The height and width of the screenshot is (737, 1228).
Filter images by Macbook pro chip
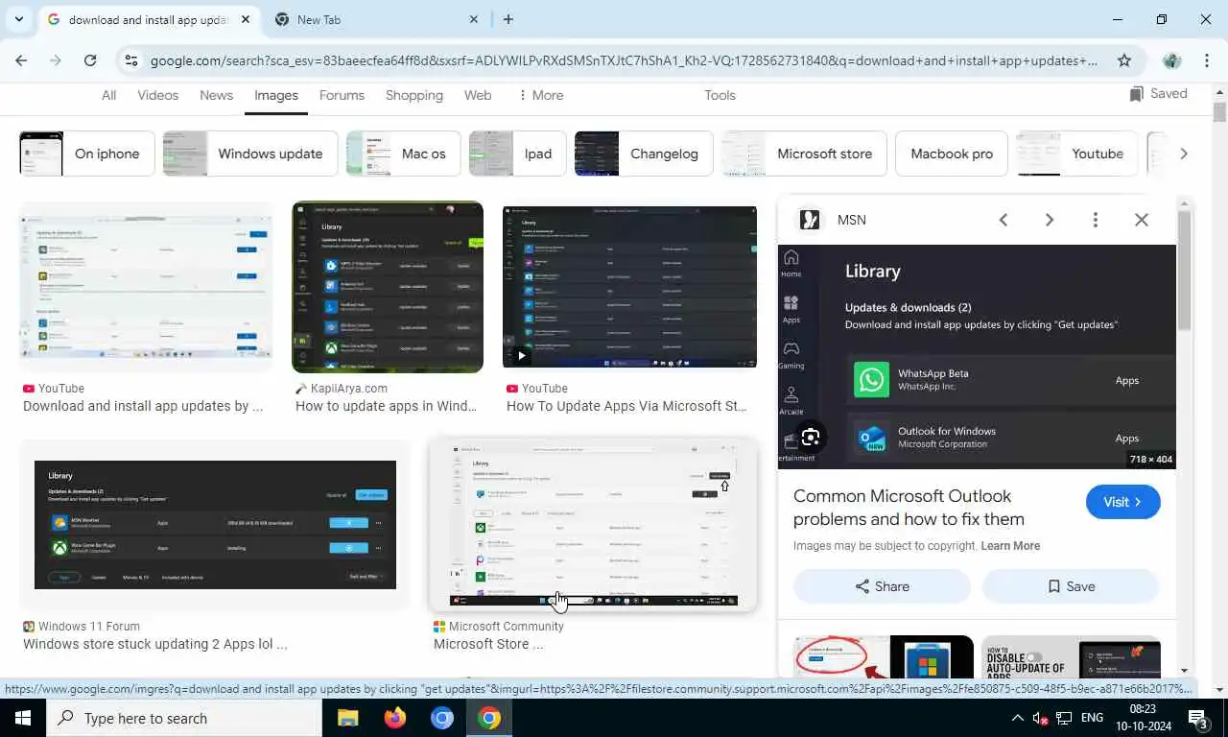(x=952, y=154)
